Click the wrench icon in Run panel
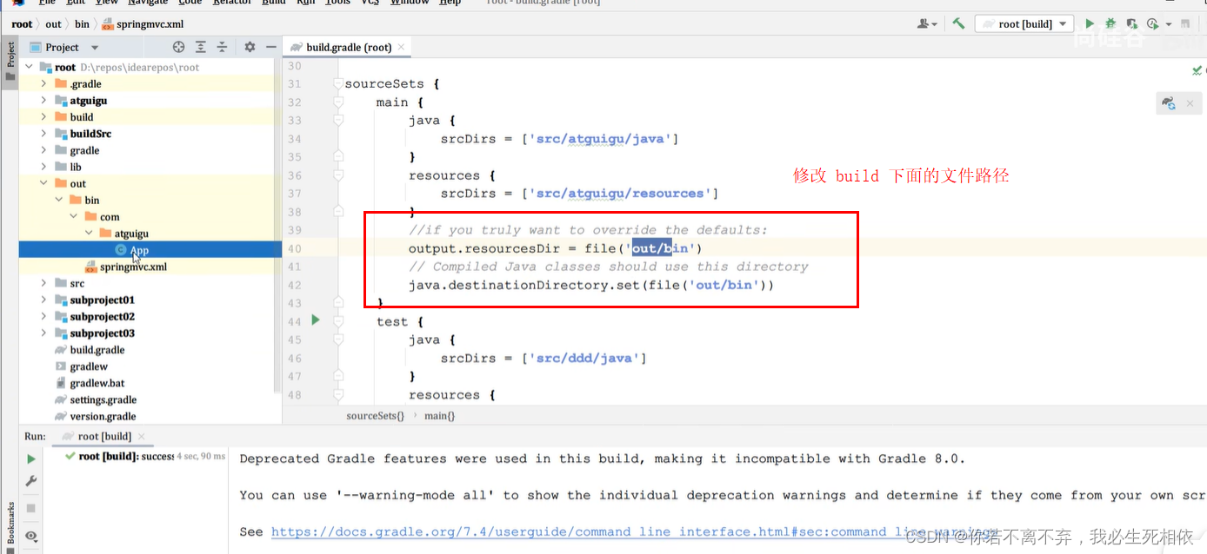This screenshot has width=1207, height=554. 31,481
